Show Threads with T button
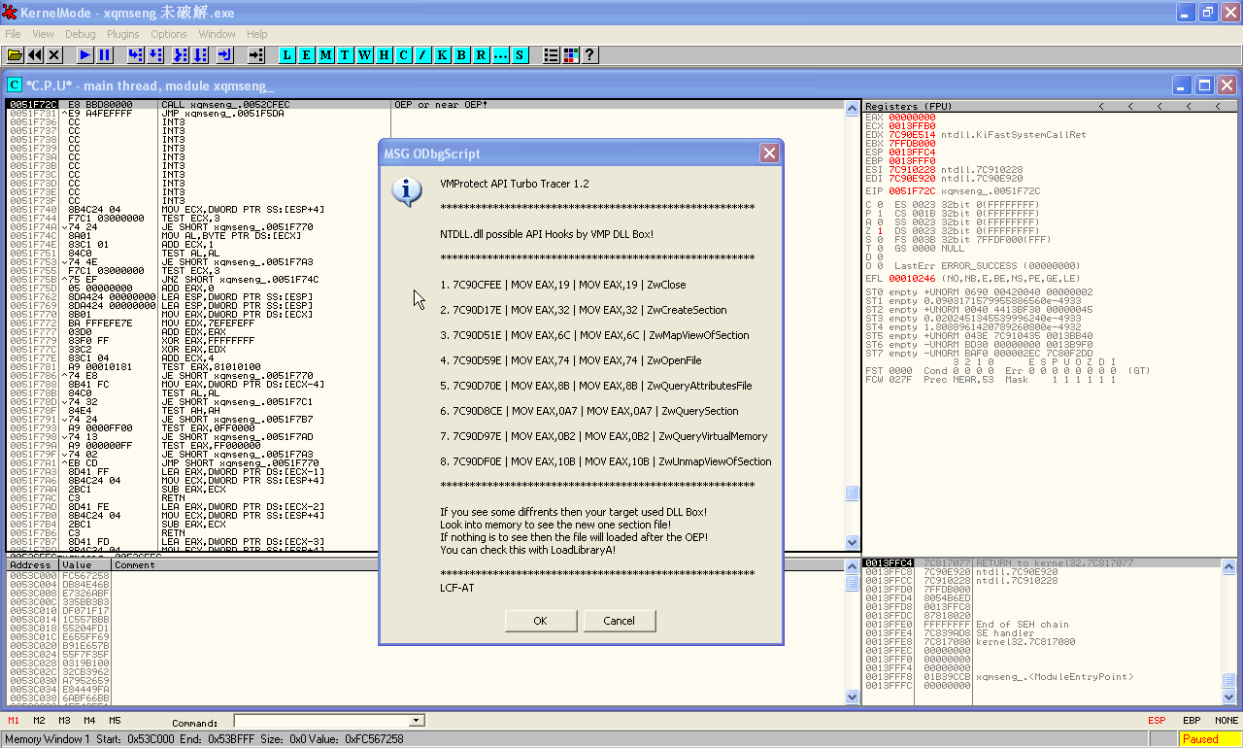 coord(345,55)
